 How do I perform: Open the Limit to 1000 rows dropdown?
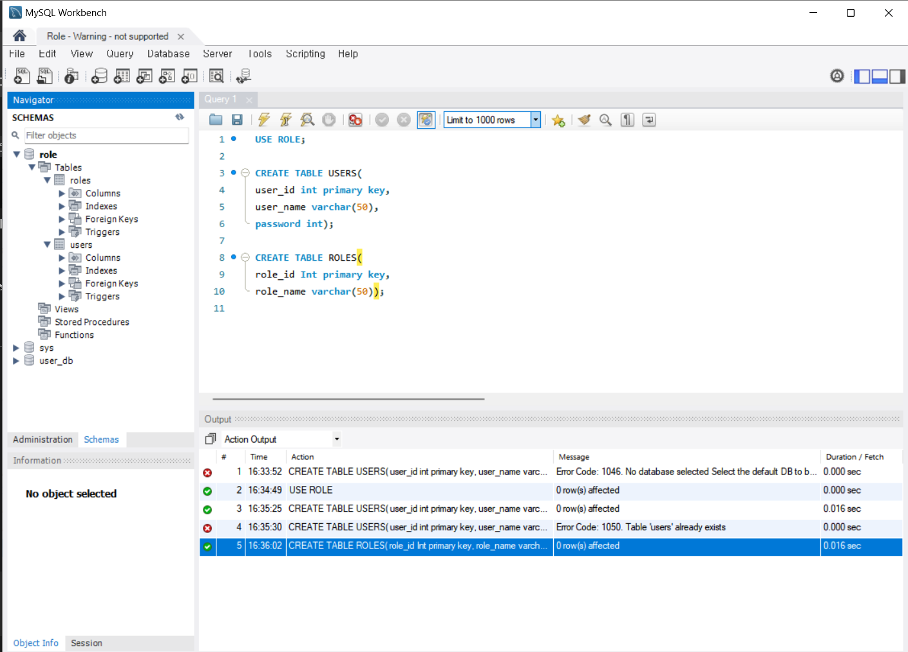coord(535,120)
